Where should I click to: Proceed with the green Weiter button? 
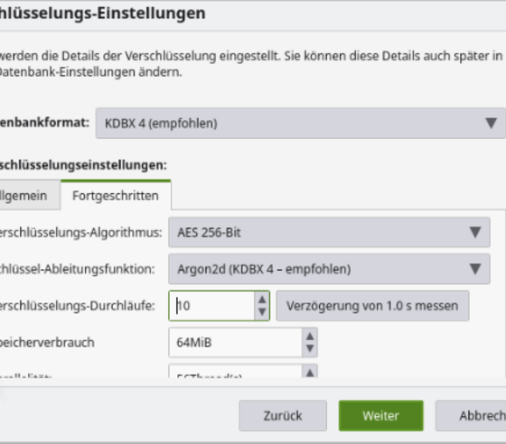[380, 415]
